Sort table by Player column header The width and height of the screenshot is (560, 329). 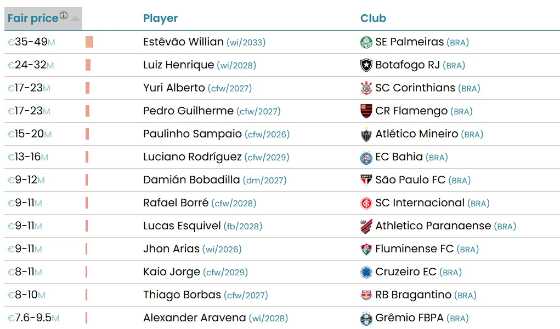click(x=160, y=18)
